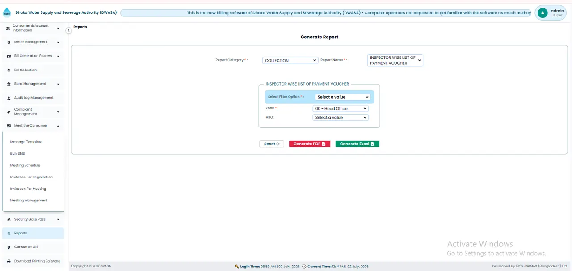Open Consumer GIS in sidebar
Image resolution: width=572 pixels, height=271 pixels.
click(x=33, y=247)
